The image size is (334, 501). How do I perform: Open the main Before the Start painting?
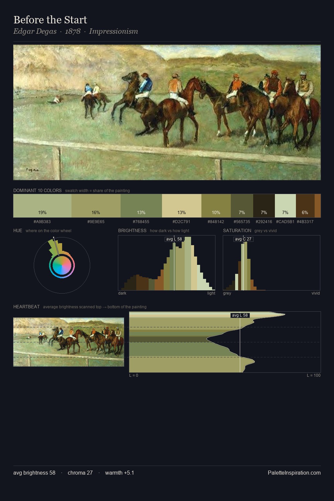coord(167,113)
